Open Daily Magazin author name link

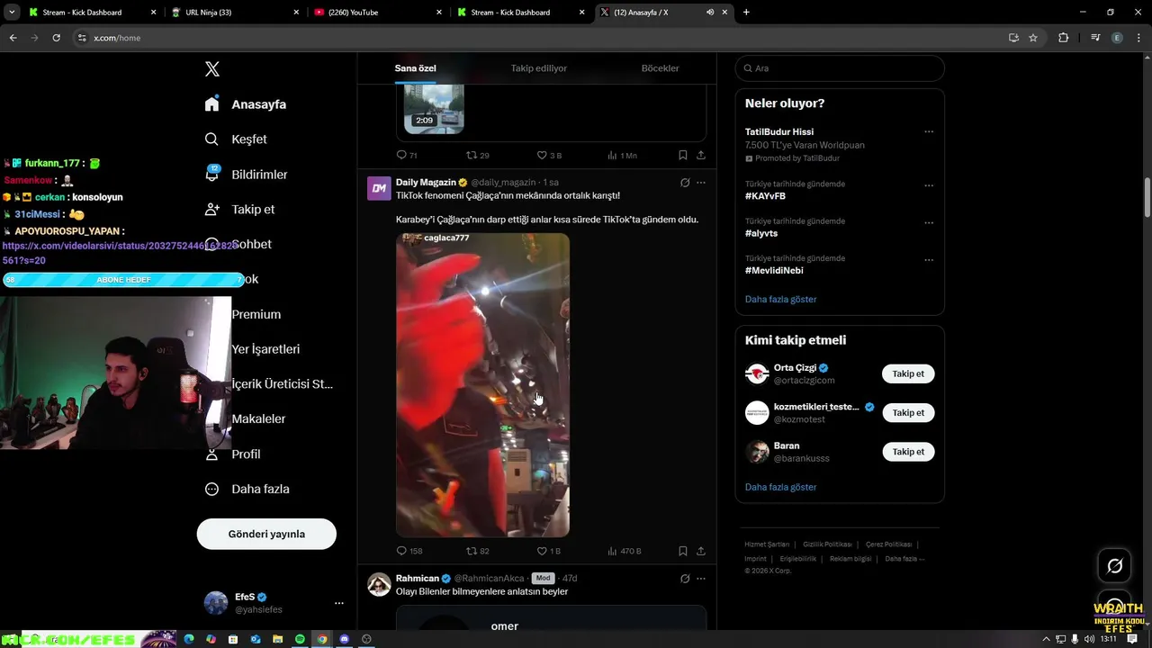[x=426, y=183]
